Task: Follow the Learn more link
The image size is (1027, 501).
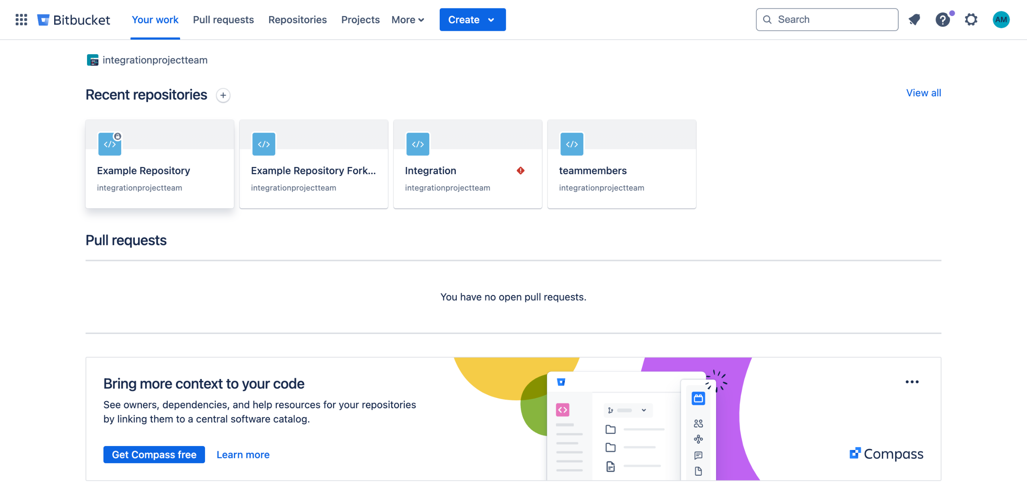Action: (243, 454)
